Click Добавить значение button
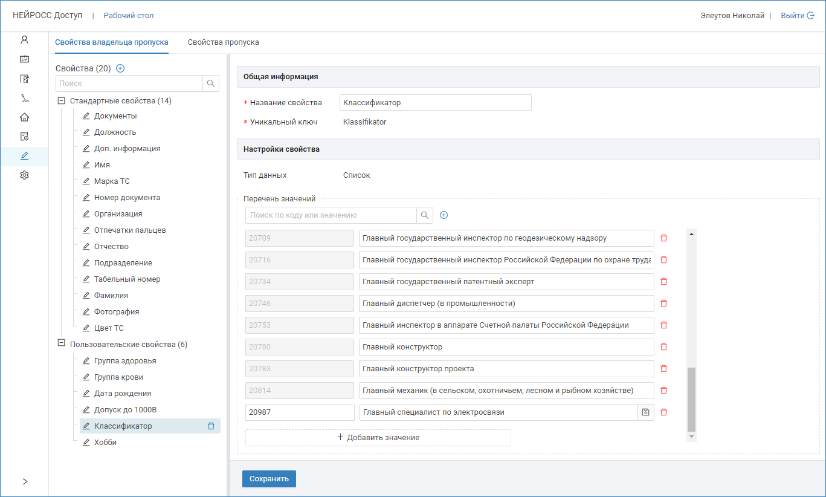Image resolution: width=826 pixels, height=497 pixels. coord(378,438)
